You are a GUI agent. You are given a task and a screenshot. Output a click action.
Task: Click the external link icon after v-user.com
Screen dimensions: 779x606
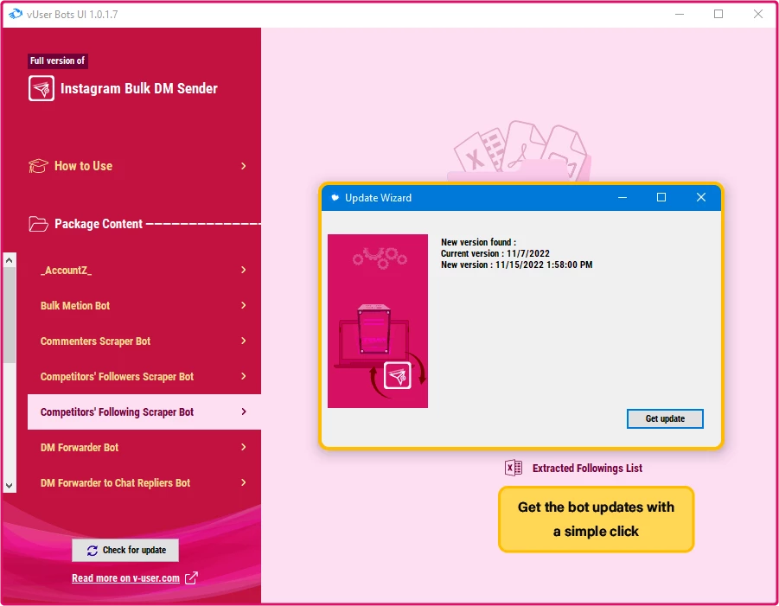point(191,577)
